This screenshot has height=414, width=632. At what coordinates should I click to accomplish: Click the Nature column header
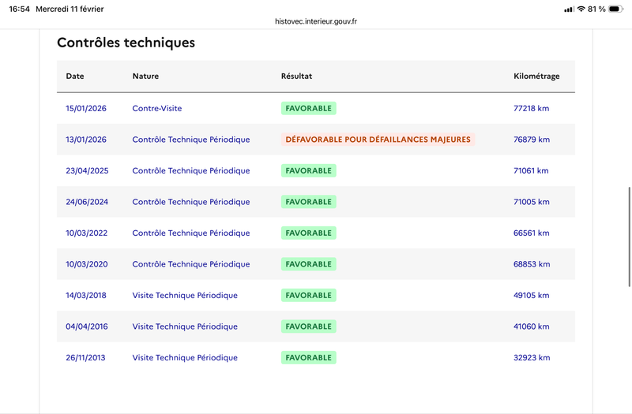tap(145, 76)
